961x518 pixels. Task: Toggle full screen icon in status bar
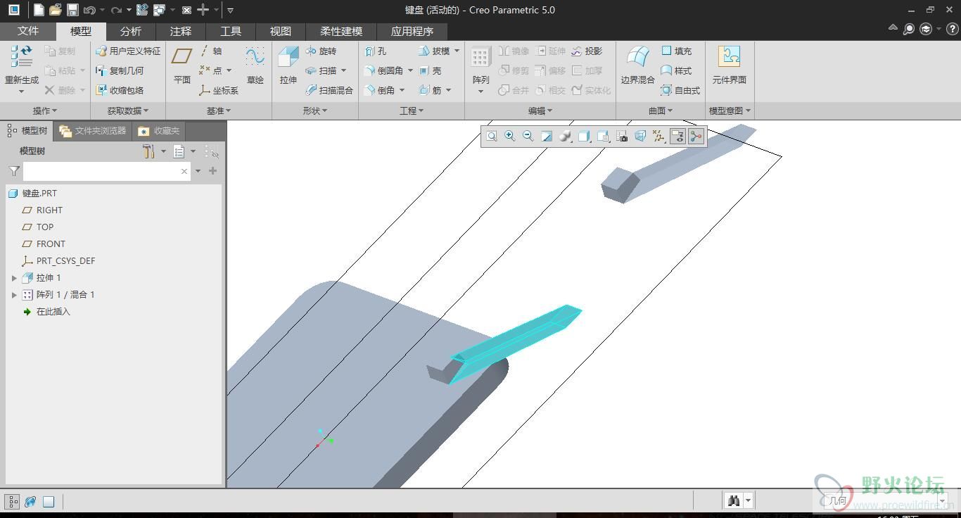[x=49, y=502]
